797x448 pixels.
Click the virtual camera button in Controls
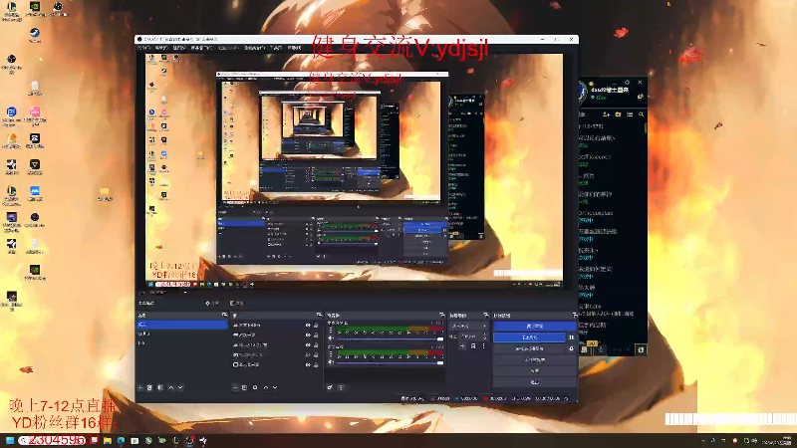tap(529, 349)
